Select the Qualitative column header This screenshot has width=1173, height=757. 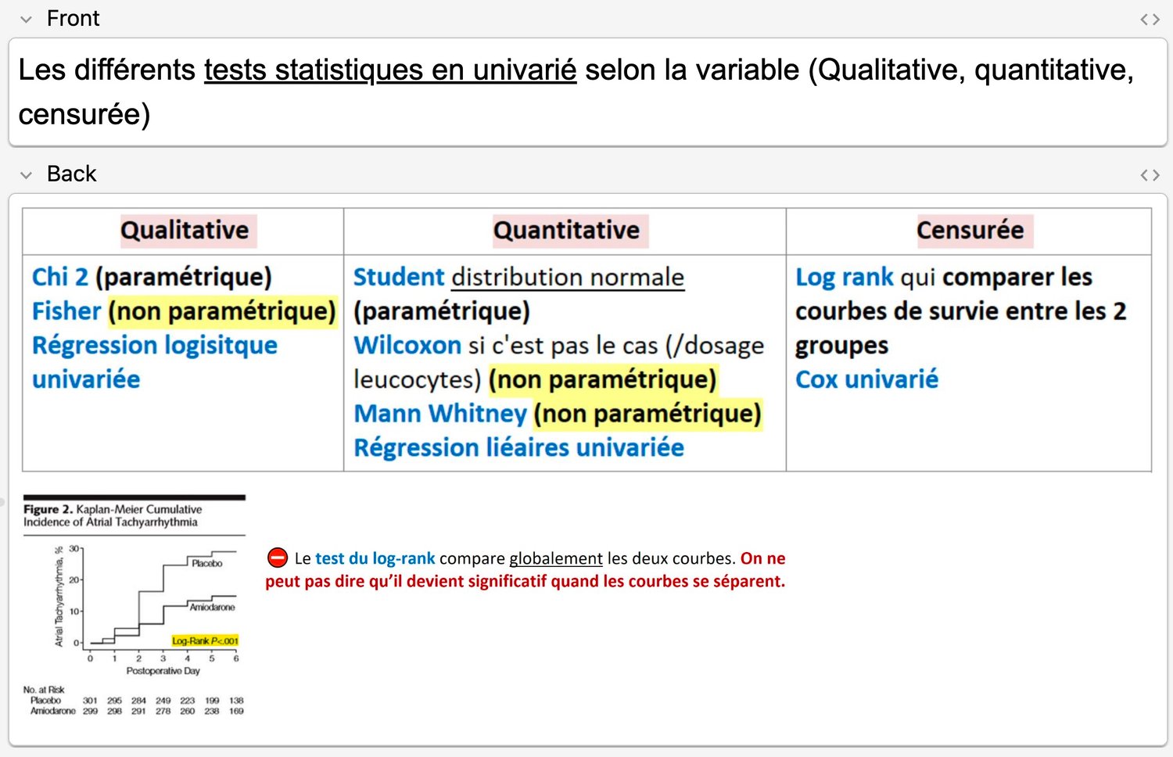tap(185, 231)
